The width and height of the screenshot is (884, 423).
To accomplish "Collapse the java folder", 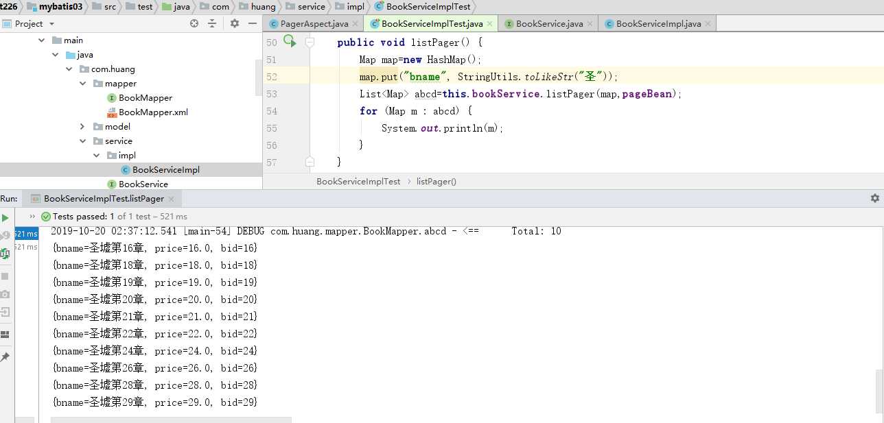I will (x=56, y=55).
